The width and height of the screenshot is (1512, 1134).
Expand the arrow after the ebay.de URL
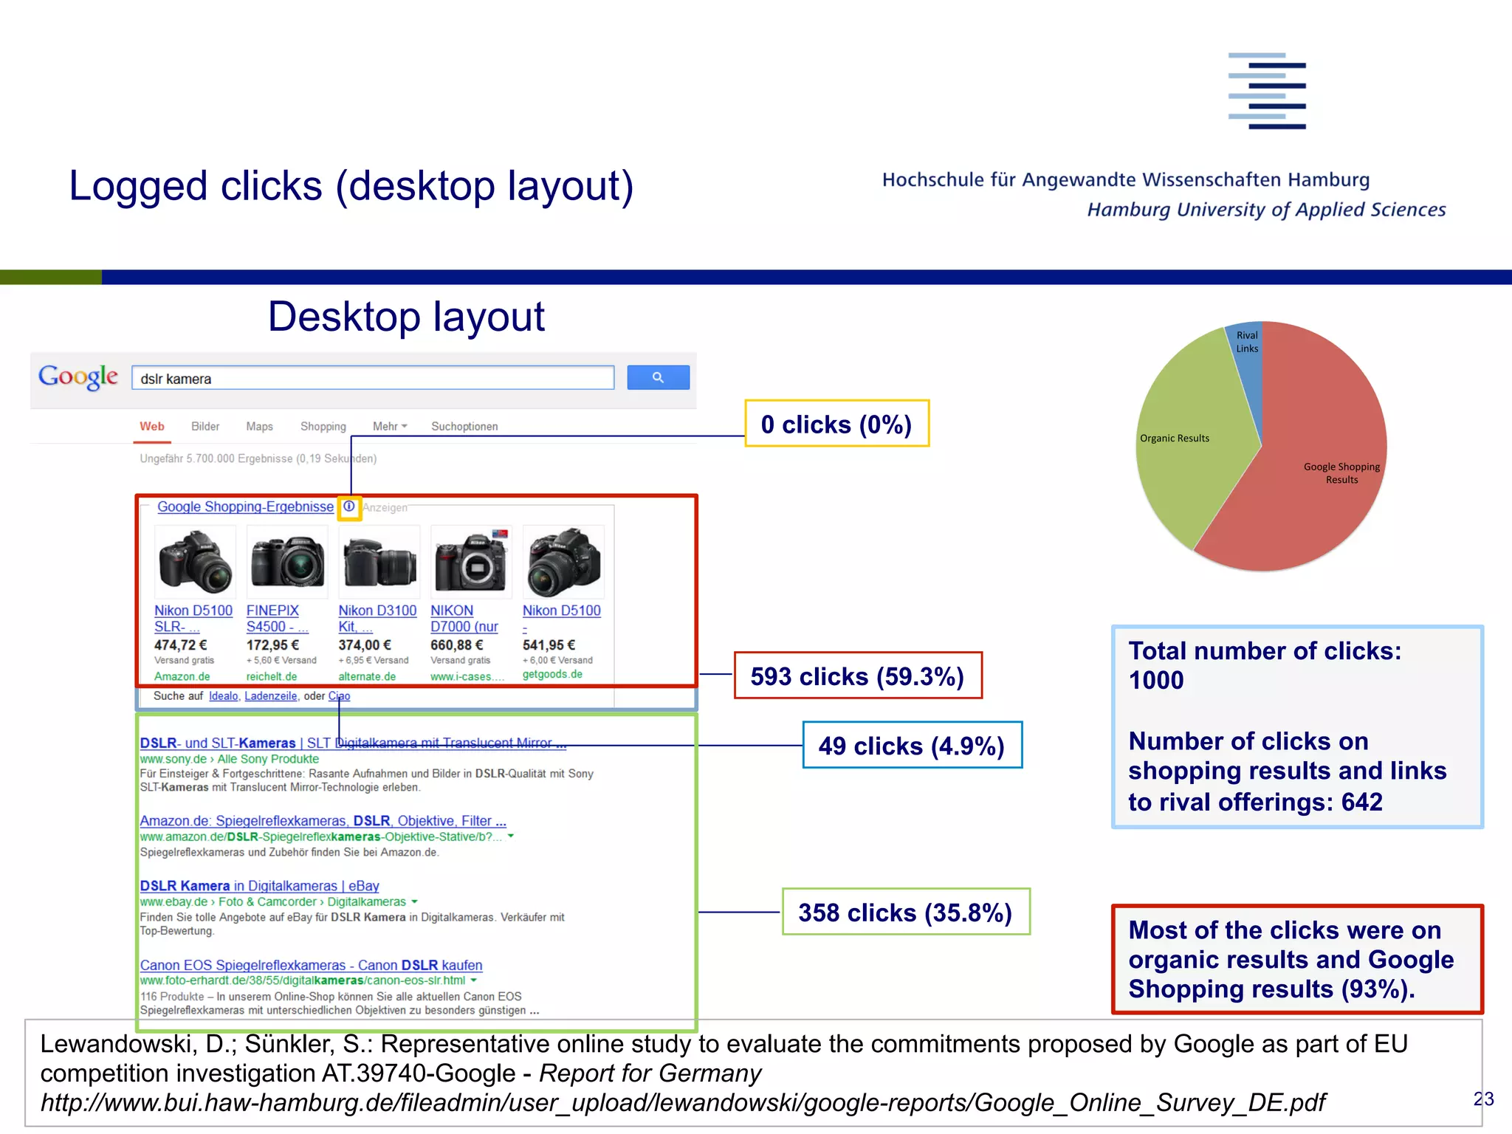pyautogui.click(x=414, y=901)
